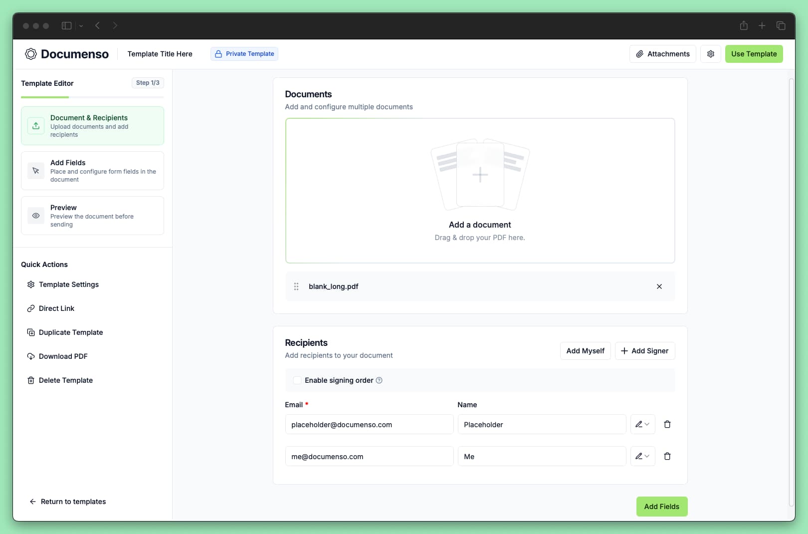Click the drag handle beside blank_long.pdf
Image resolution: width=808 pixels, height=534 pixels.
[296, 286]
